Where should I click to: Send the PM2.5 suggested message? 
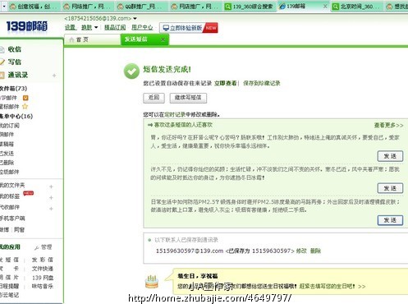pyautogui.click(x=390, y=220)
